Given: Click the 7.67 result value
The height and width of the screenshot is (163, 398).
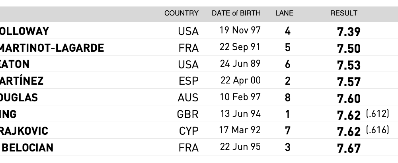Looking at the screenshot, I should [x=349, y=148].
